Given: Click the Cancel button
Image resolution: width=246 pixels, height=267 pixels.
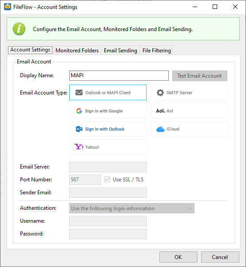Looking at the screenshot, I should pos(220,257).
